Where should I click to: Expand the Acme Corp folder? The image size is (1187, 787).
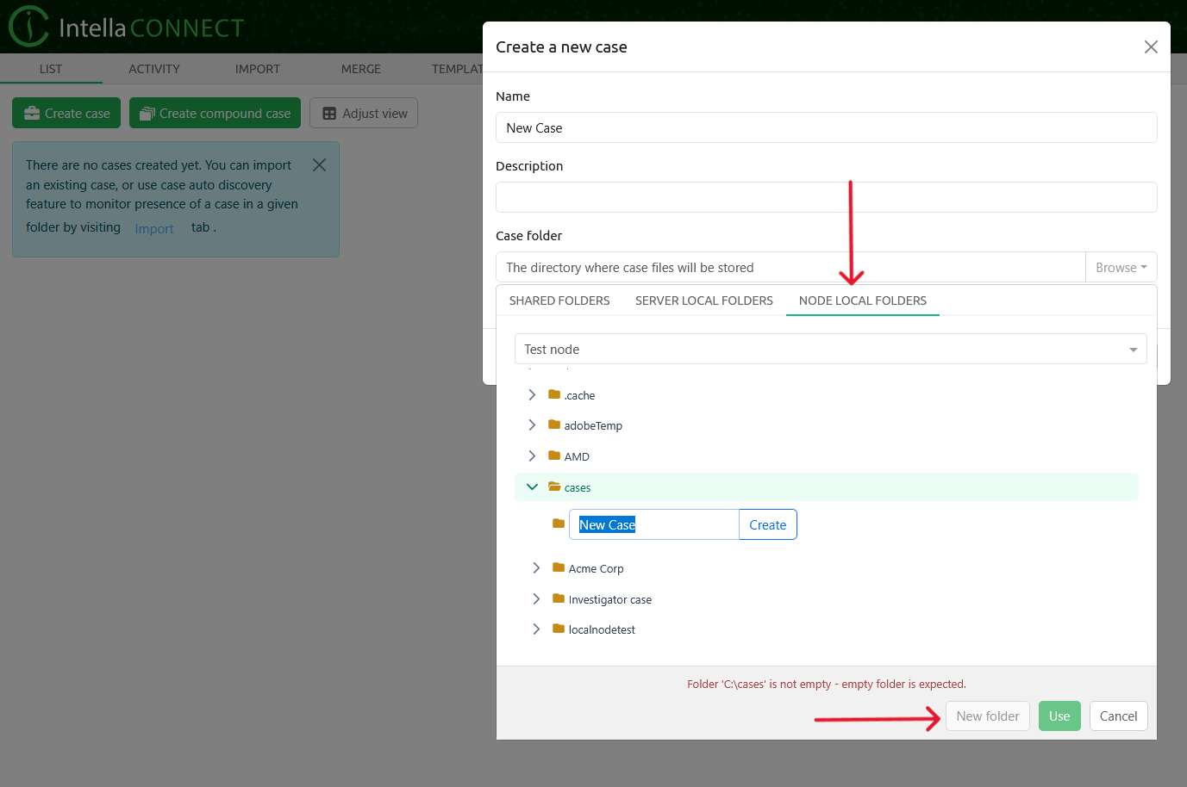(536, 567)
